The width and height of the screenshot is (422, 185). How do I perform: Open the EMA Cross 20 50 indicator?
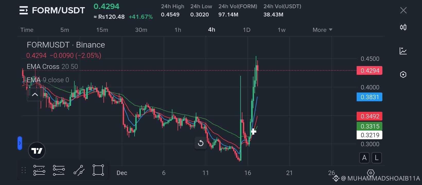point(52,67)
